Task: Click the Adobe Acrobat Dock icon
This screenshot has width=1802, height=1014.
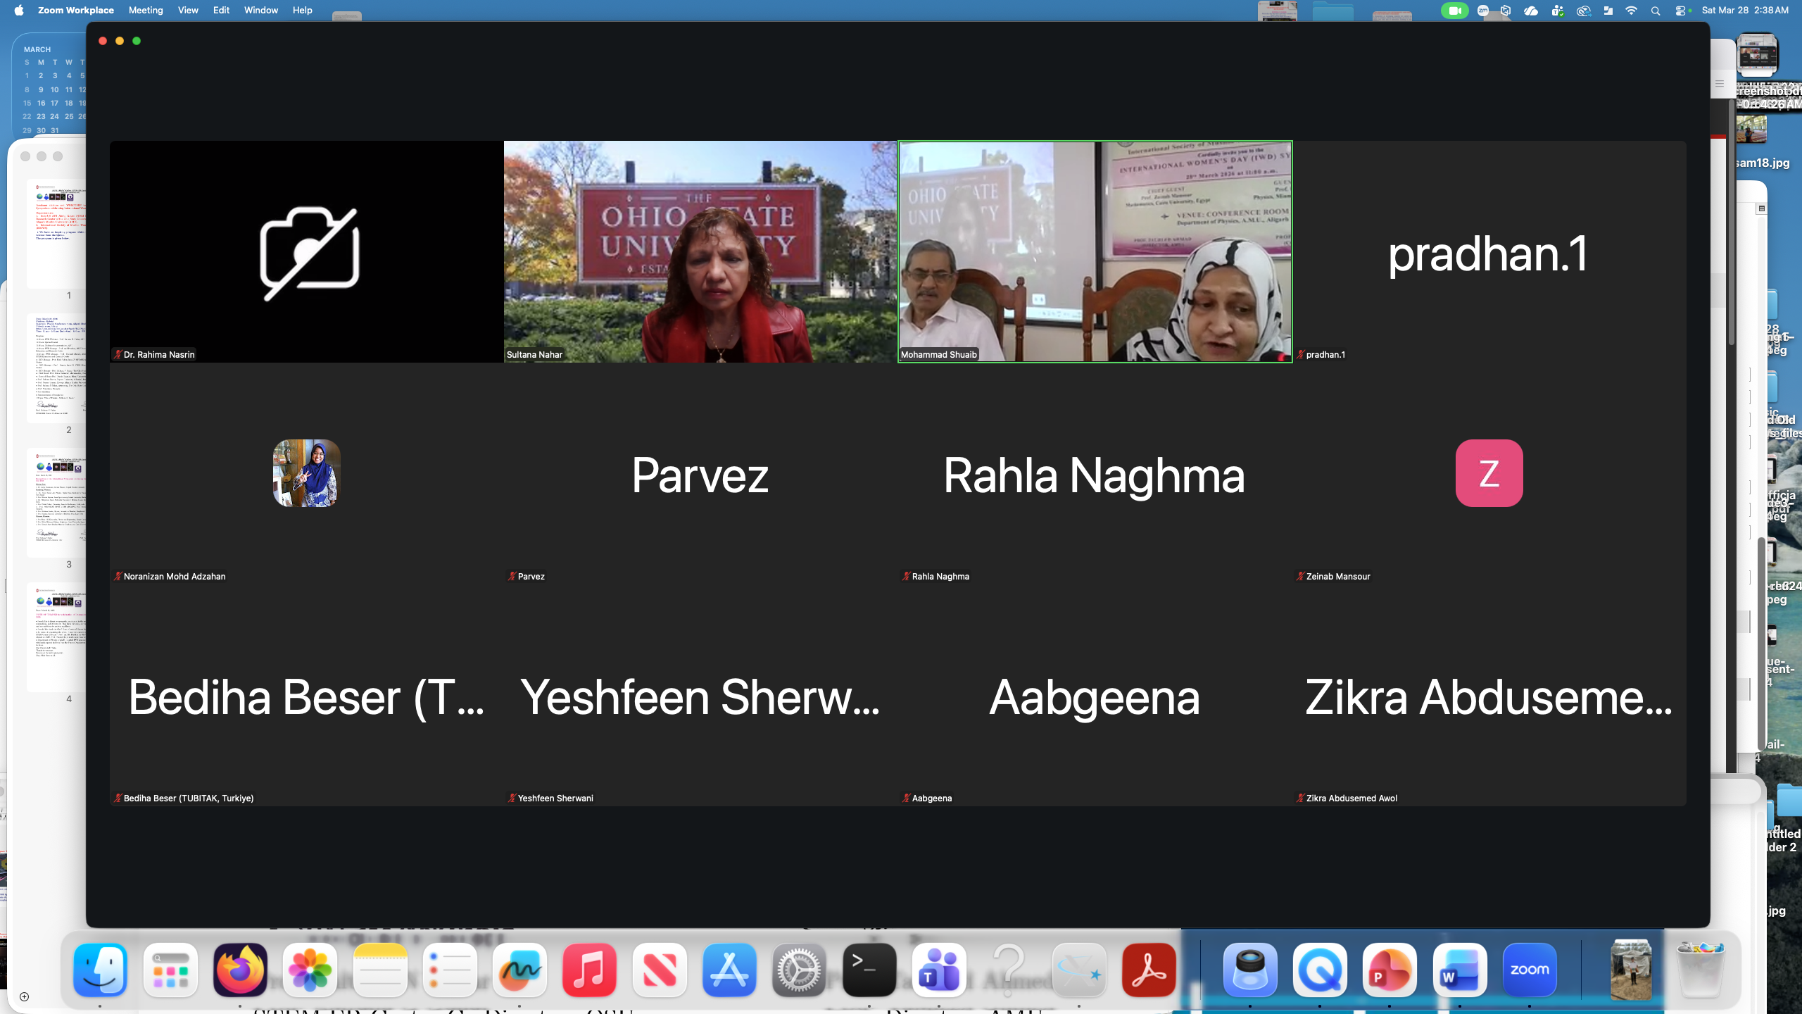Action: (x=1149, y=970)
